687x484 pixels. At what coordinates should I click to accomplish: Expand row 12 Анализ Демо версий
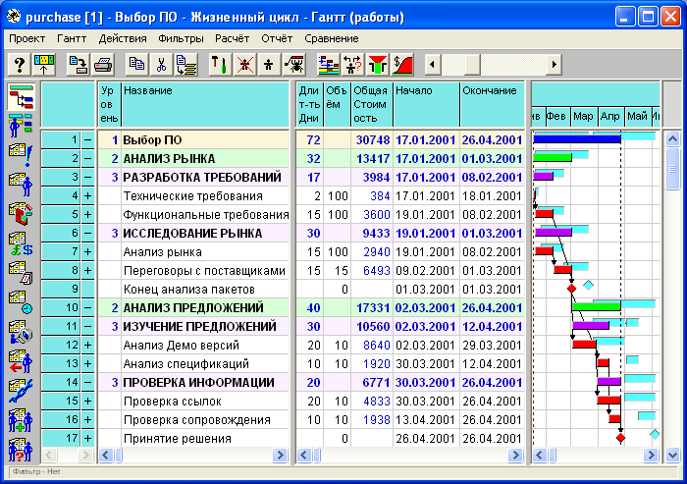click(87, 345)
